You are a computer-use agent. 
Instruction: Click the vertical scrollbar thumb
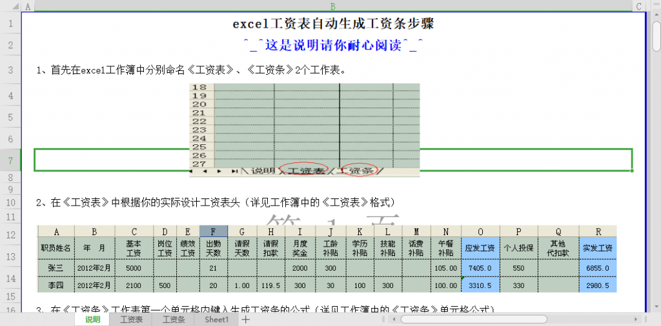[656, 35]
